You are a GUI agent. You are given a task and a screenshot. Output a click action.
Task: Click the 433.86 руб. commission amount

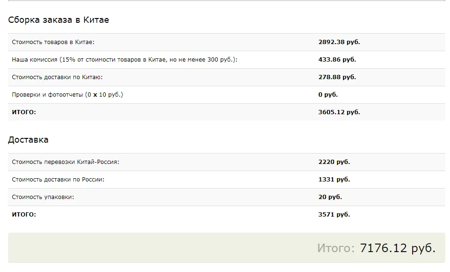pyautogui.click(x=337, y=59)
